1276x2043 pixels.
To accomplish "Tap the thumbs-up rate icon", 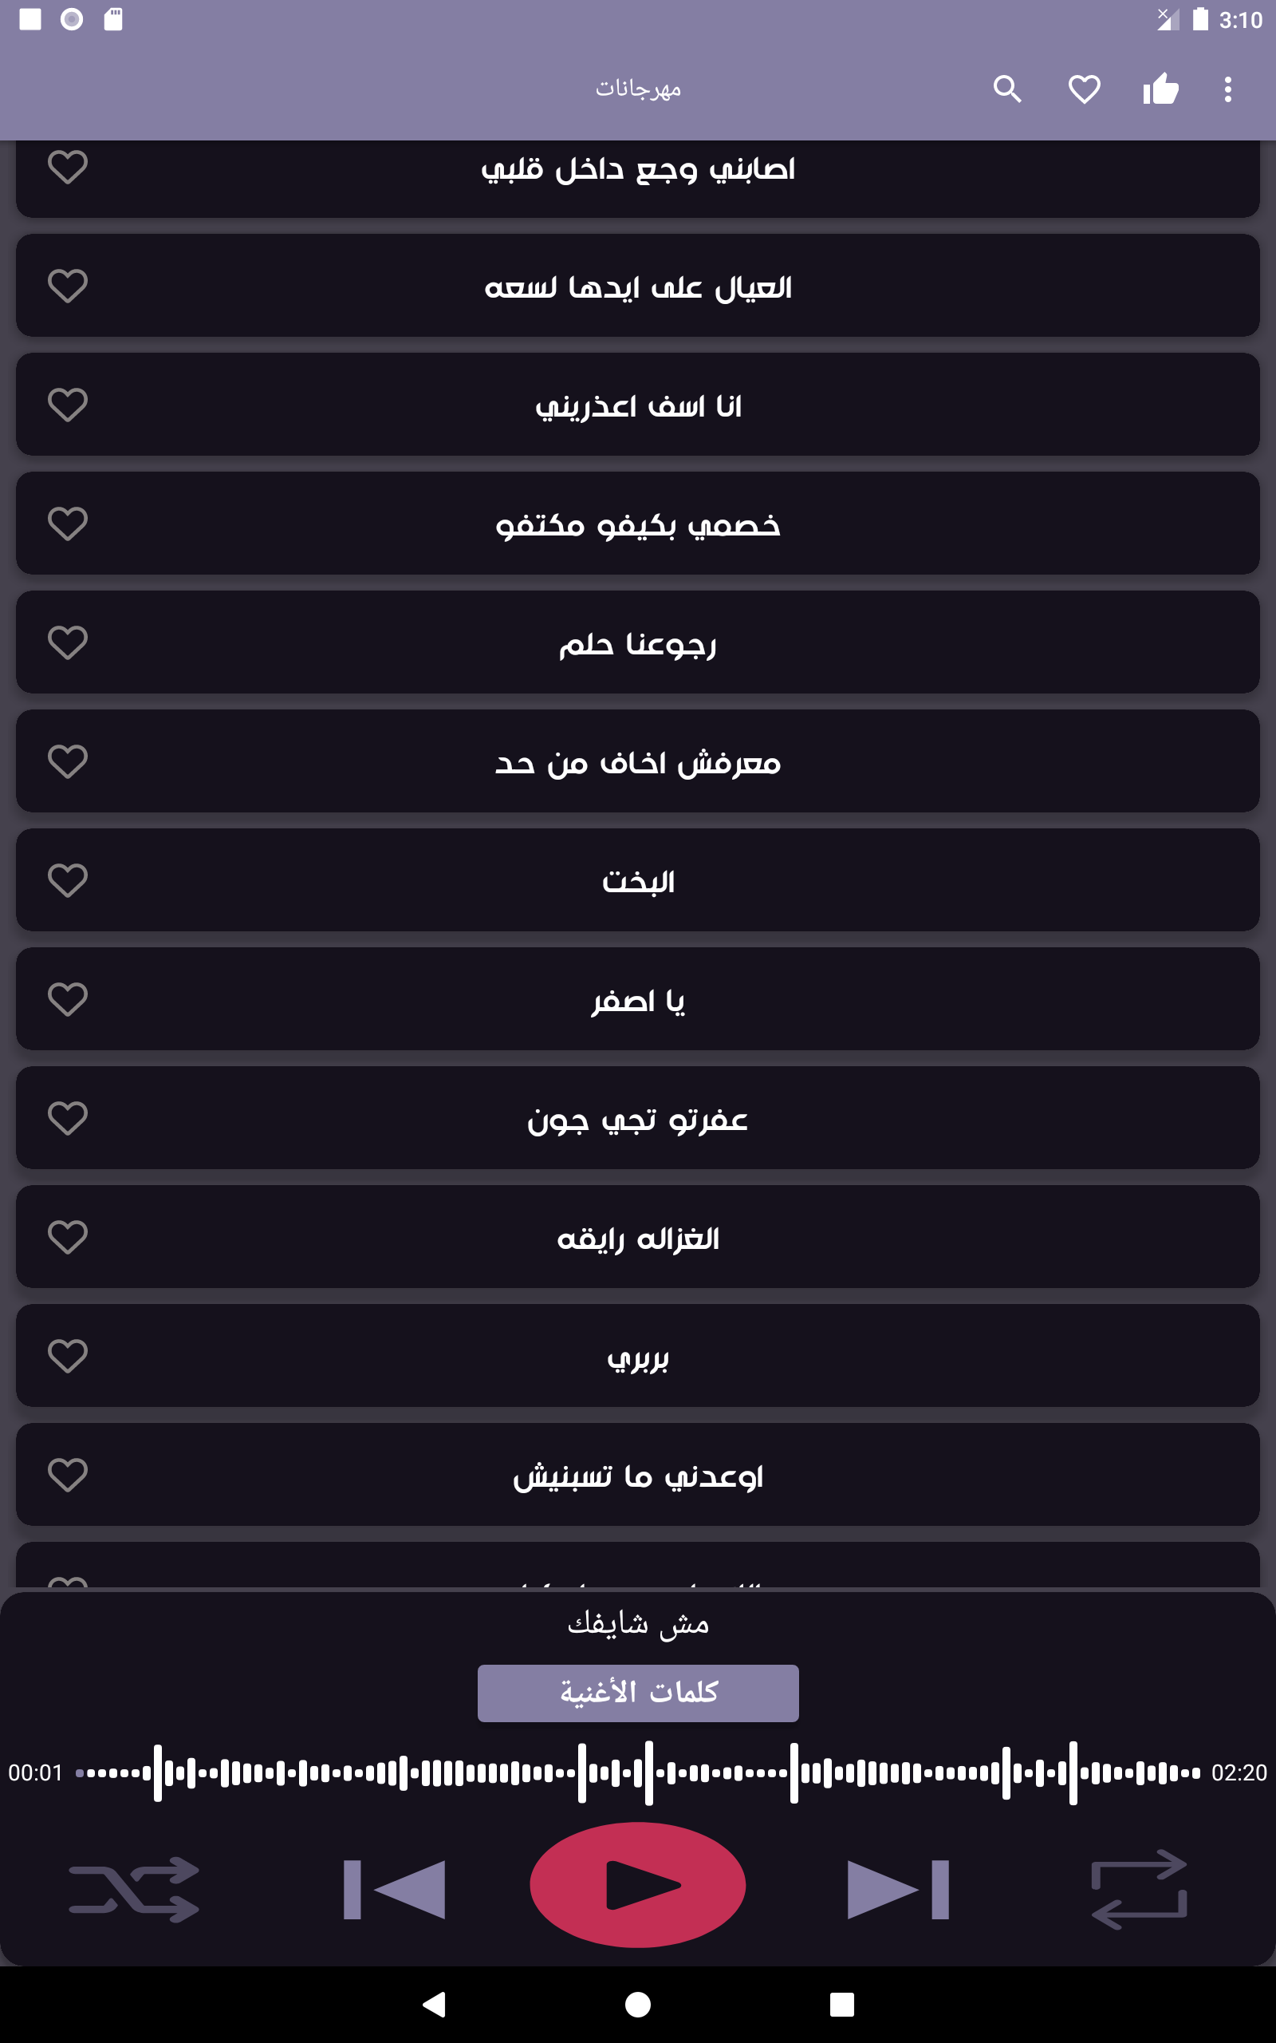I will 1160,89.
